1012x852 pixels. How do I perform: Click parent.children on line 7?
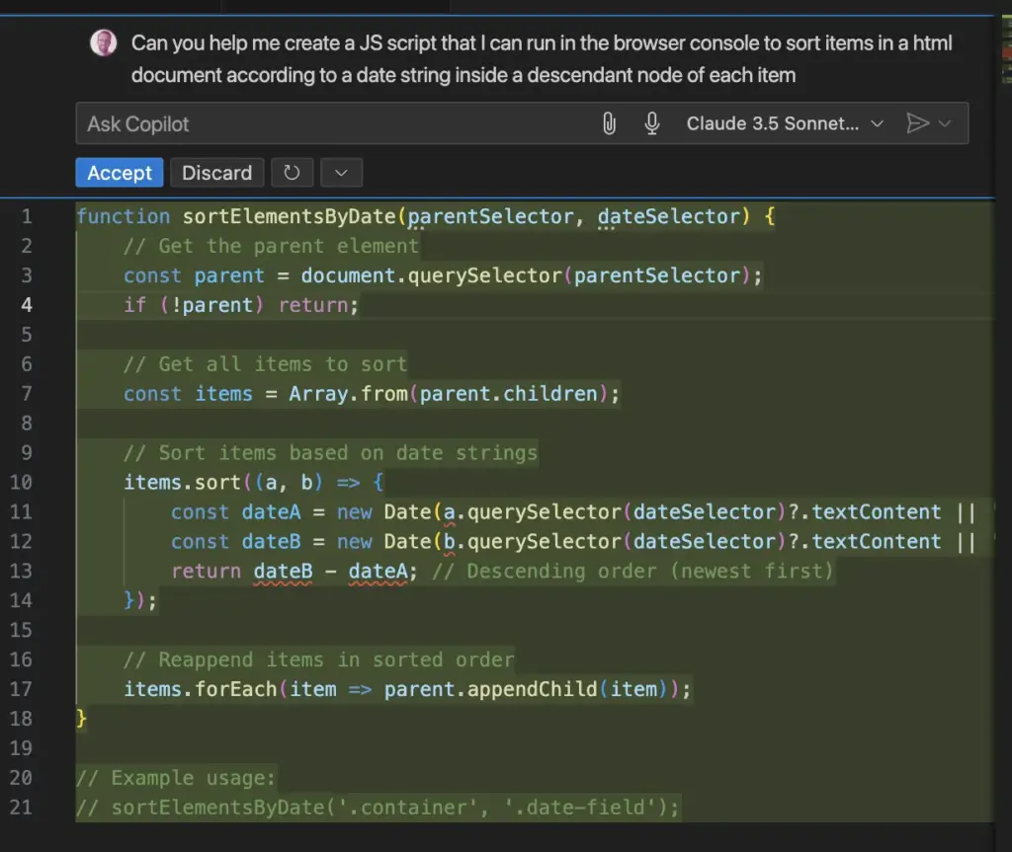[x=509, y=394]
